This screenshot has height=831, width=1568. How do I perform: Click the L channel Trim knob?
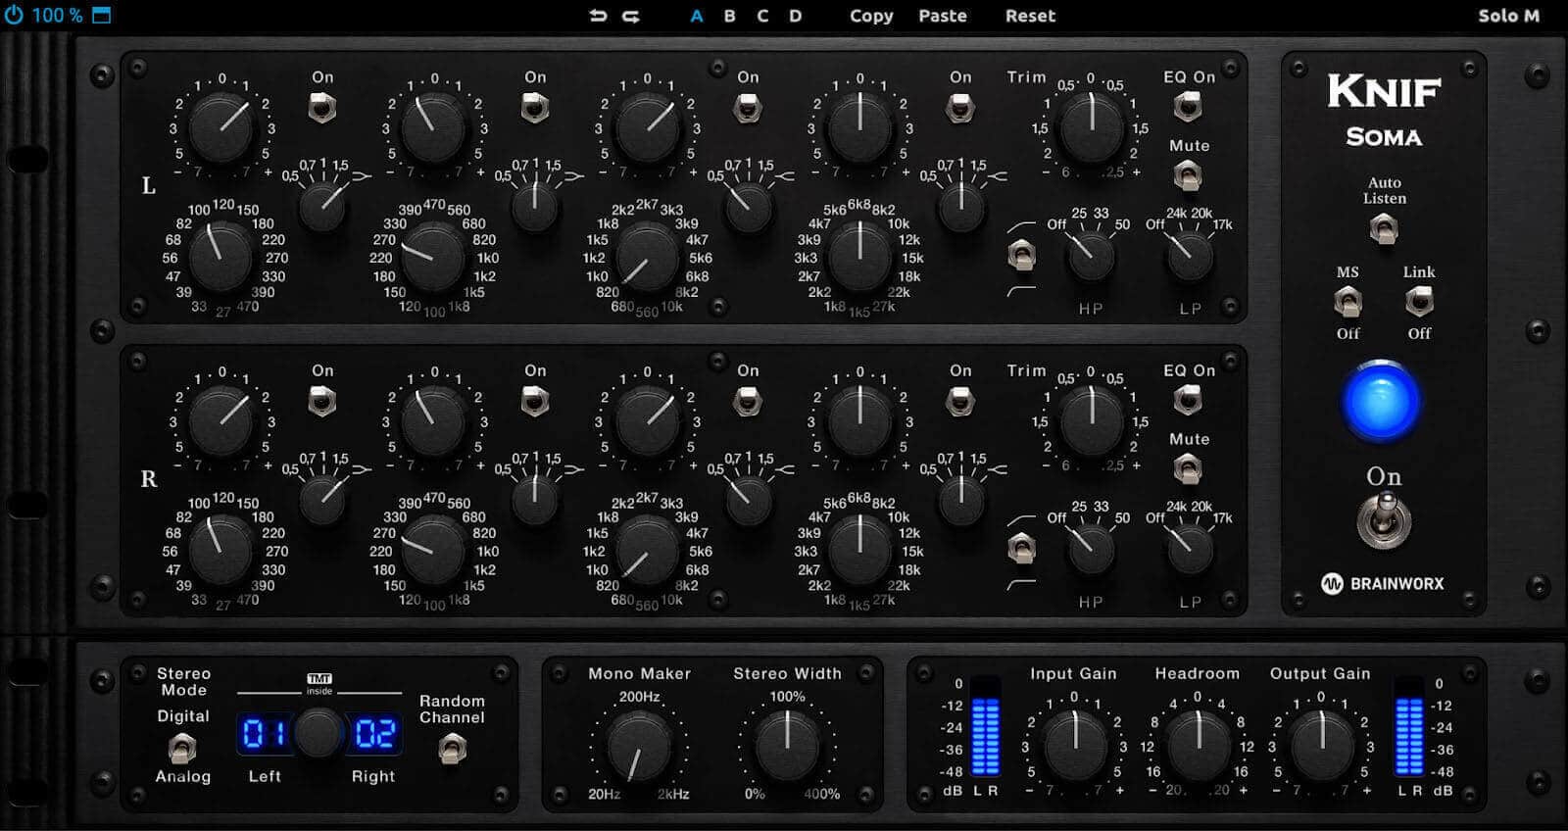pyautogui.click(x=1091, y=127)
